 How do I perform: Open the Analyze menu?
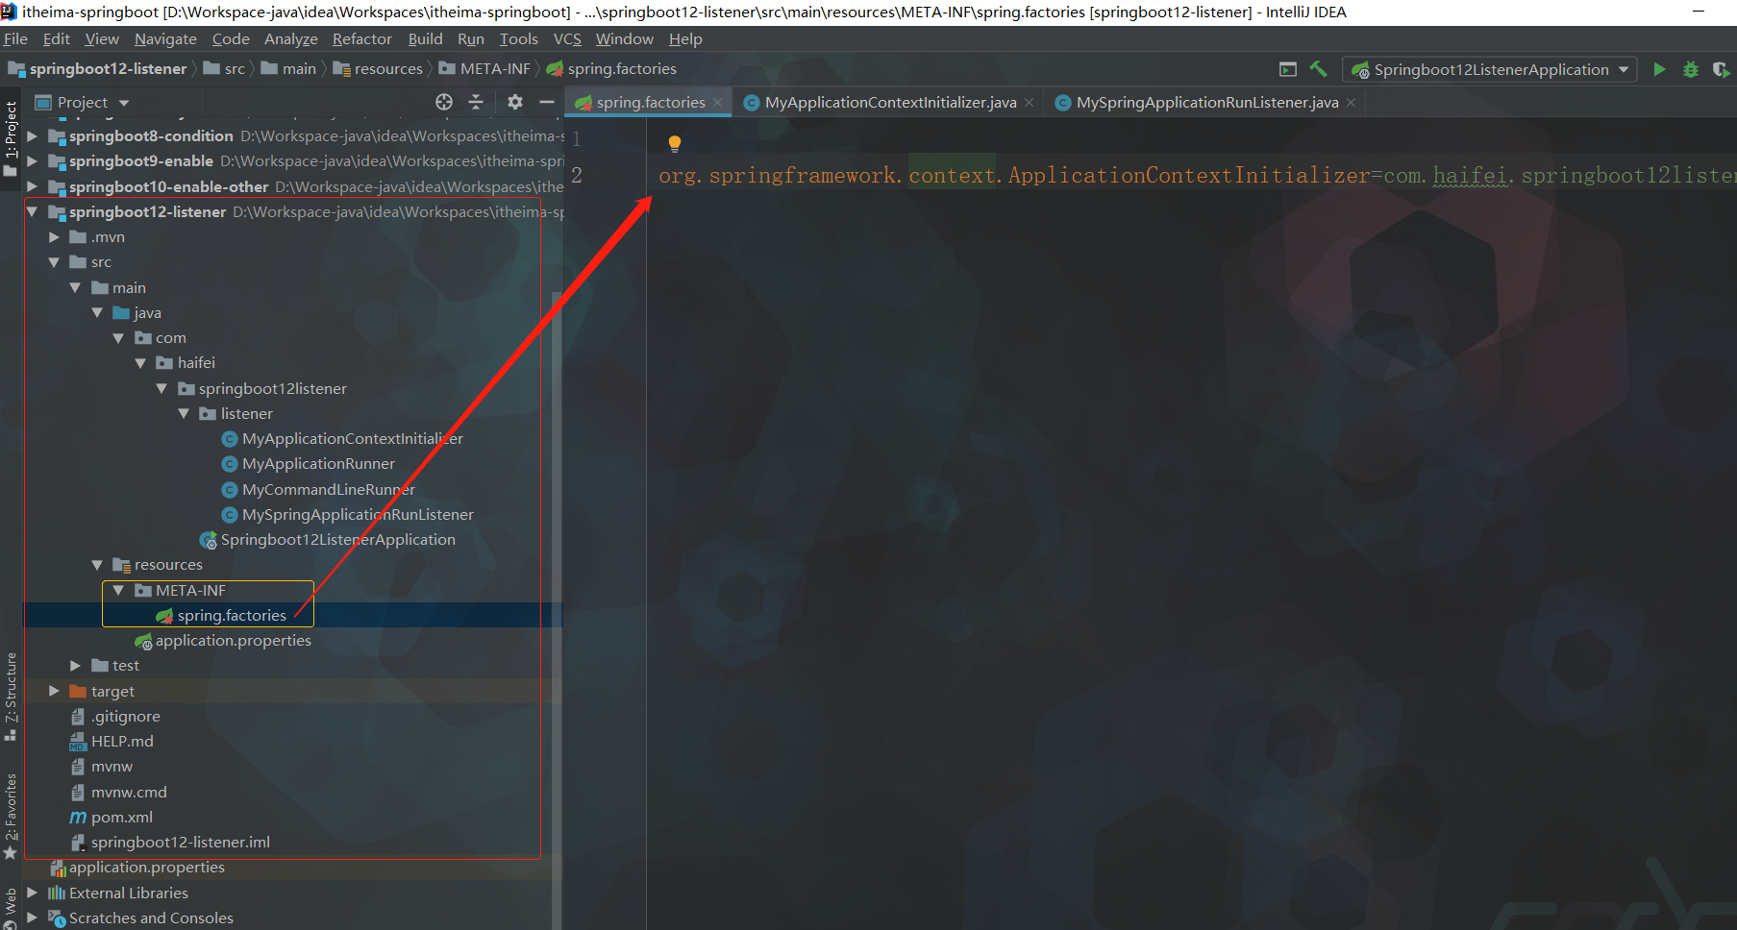click(x=291, y=39)
